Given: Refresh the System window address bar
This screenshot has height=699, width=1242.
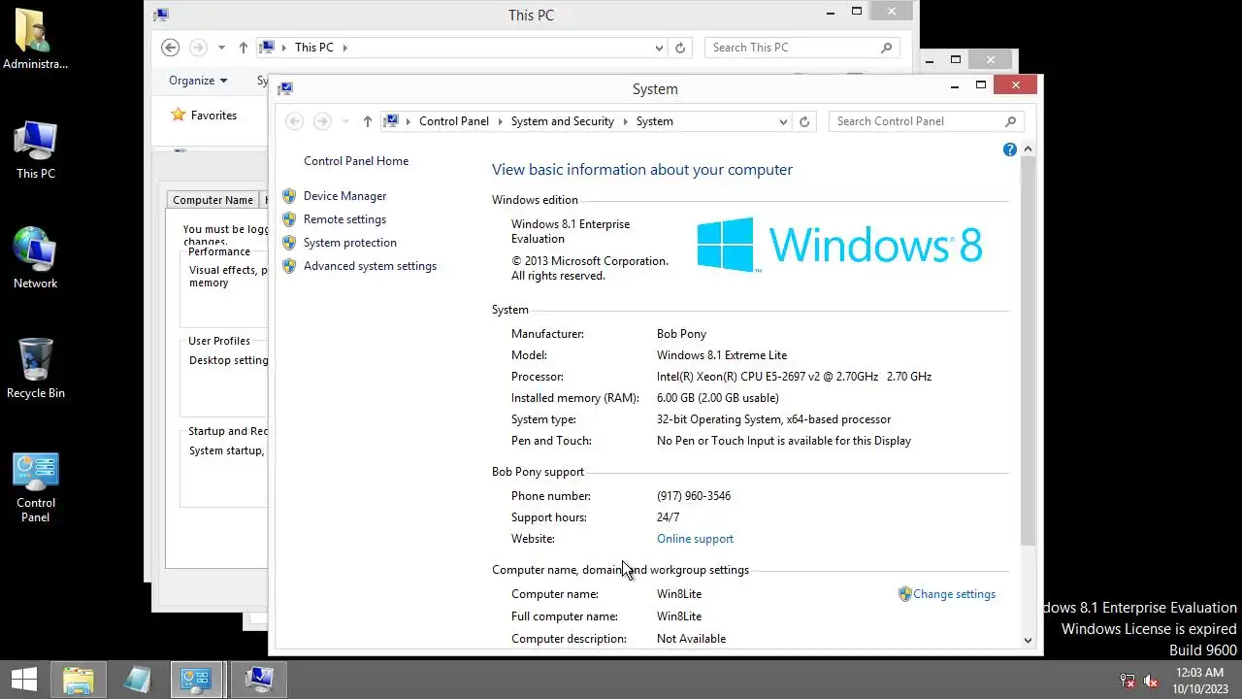Looking at the screenshot, I should point(803,121).
